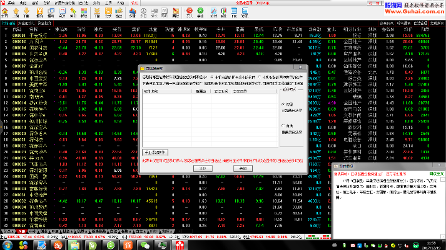Image resolution: width=446 pixels, height=250 pixels.
Task: Switch to the 行情报价 tab
Action: [9, 23]
